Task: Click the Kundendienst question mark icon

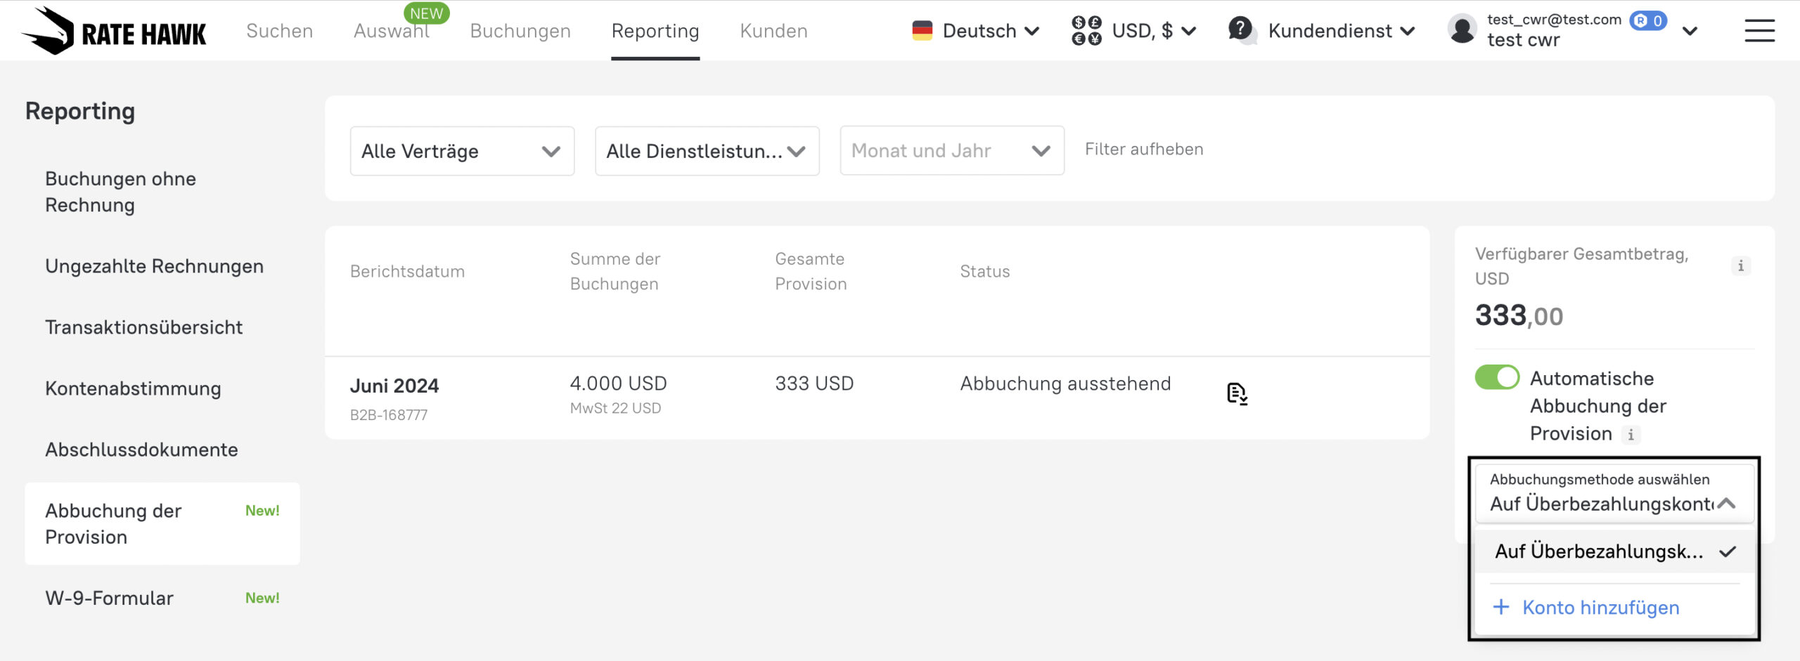Action: 1241,30
